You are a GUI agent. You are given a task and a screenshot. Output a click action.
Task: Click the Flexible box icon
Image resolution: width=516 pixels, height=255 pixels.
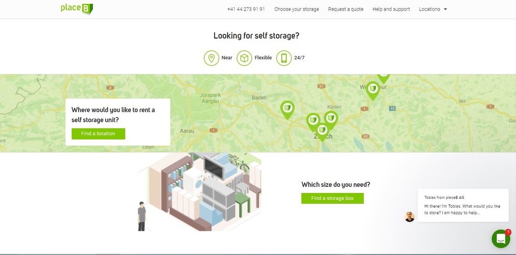click(244, 58)
